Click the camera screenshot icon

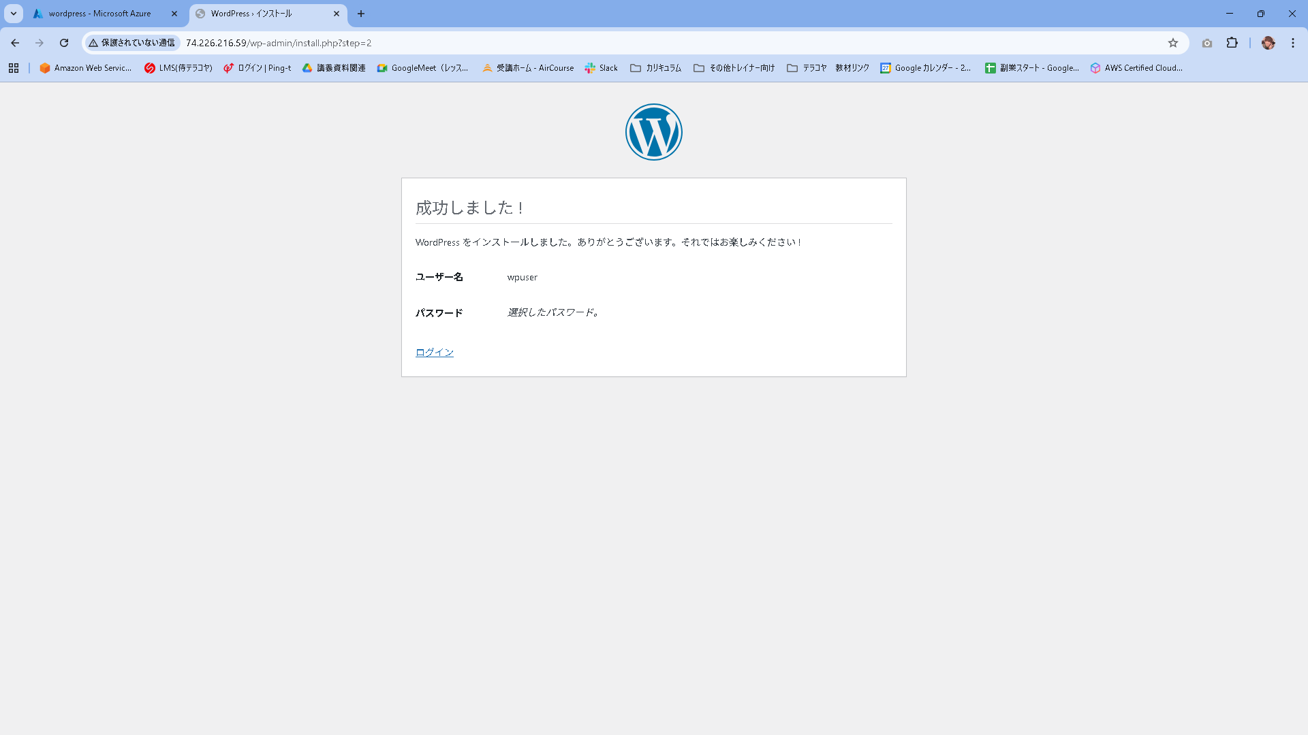(x=1206, y=43)
